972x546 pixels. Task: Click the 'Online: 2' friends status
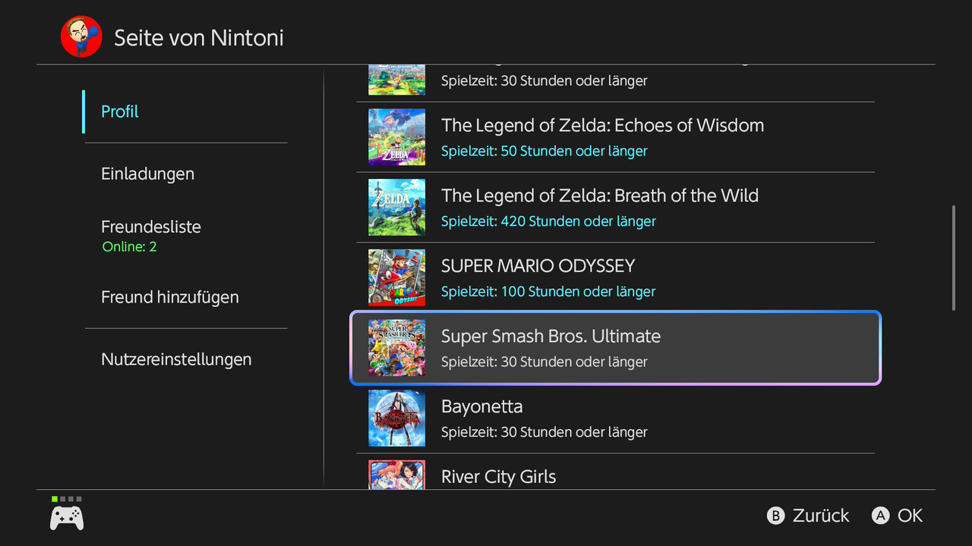(x=129, y=247)
